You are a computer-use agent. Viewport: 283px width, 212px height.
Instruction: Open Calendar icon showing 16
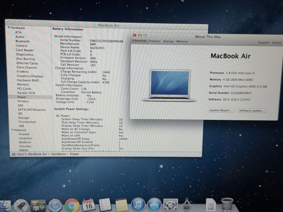coord(88,205)
